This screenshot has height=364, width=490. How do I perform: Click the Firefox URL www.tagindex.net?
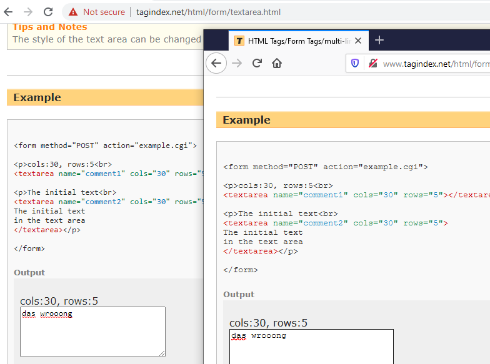tap(436, 64)
